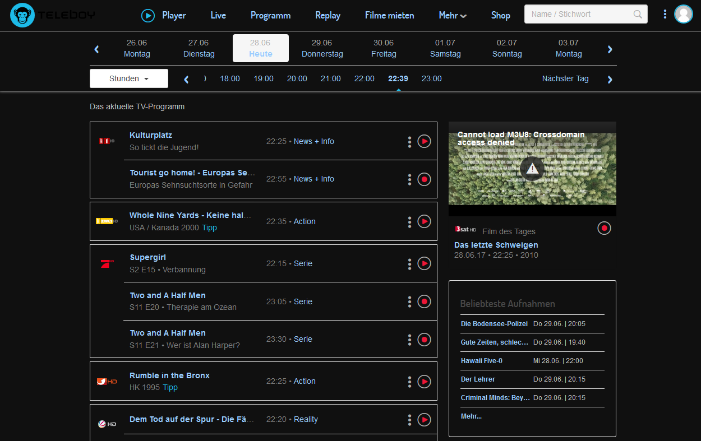Open the user profile avatar
The image size is (701, 441).
point(684,14)
